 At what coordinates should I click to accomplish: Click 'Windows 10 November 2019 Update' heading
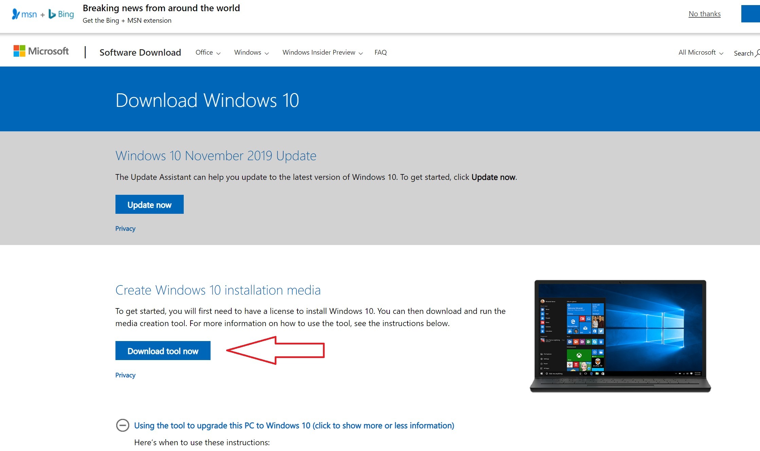pyautogui.click(x=216, y=156)
